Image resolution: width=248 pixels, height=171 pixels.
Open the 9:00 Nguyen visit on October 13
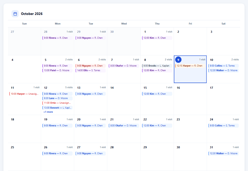coord(91,94)
